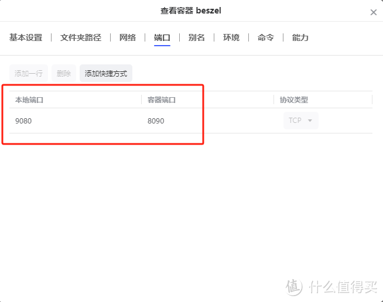
Task: Select container port value 8090
Action: point(156,121)
